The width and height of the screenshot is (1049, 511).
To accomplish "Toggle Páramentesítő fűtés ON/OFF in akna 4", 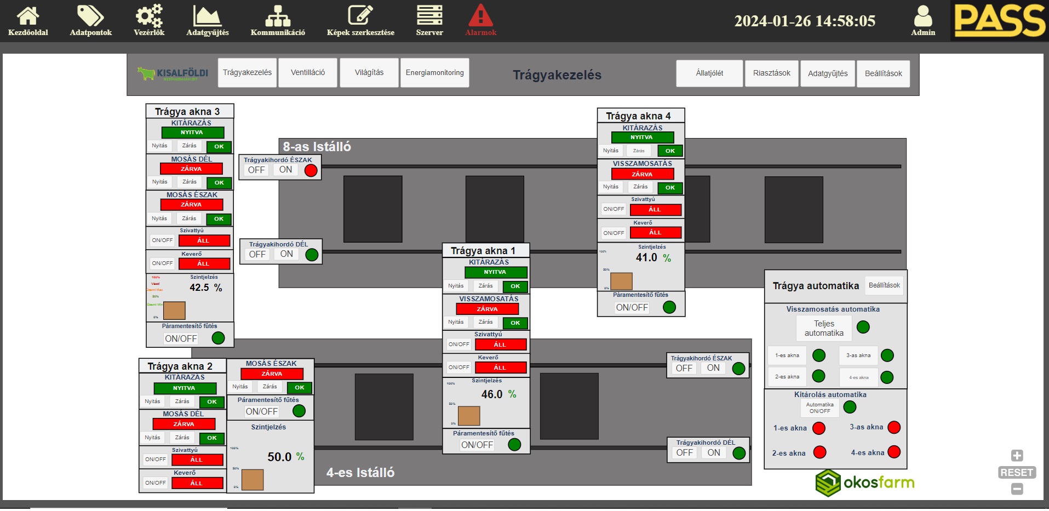I will point(632,308).
